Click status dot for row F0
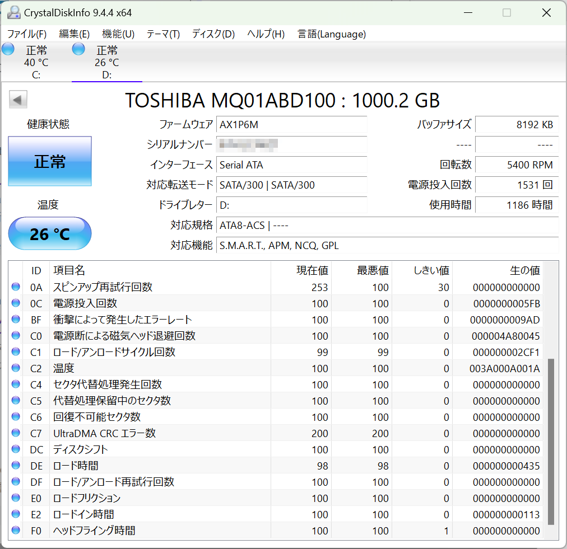Screen dimensions: 567x549 tap(16, 530)
